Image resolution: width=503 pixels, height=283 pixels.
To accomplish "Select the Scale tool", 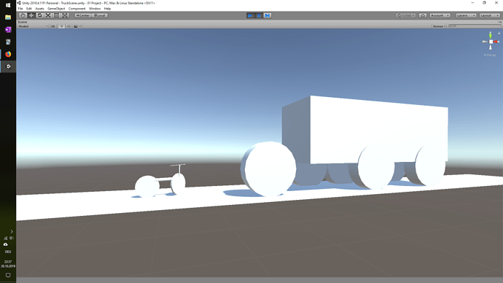I will point(48,15).
